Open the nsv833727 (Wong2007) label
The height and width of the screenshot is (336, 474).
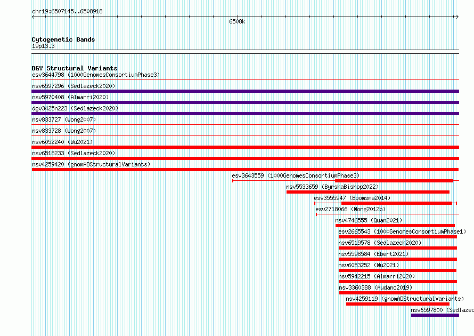tap(64, 119)
